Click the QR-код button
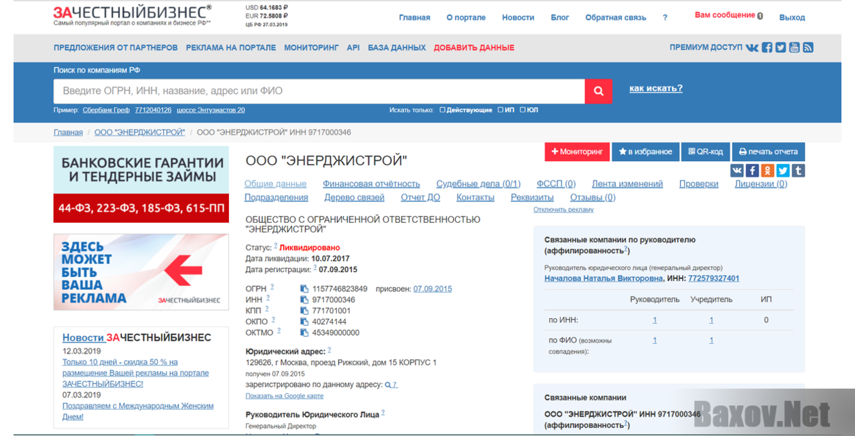 (706, 152)
